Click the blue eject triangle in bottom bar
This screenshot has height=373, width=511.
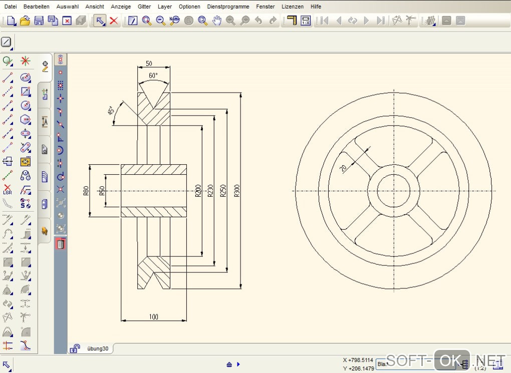click(229, 364)
